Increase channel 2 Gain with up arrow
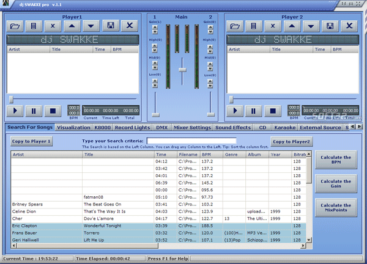This screenshot has width=367, height=264. tap(210, 27)
